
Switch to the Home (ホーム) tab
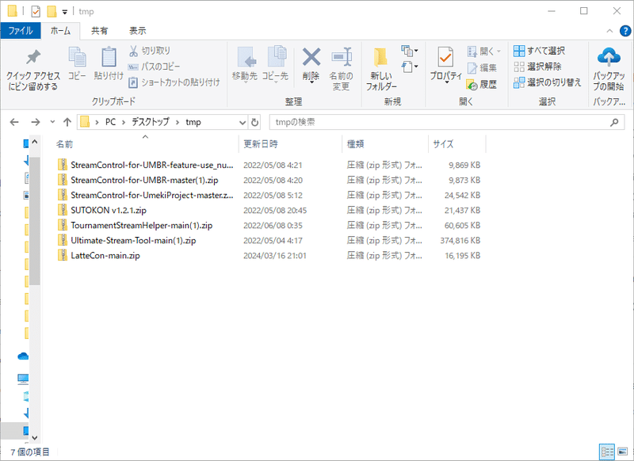pyautogui.click(x=61, y=31)
